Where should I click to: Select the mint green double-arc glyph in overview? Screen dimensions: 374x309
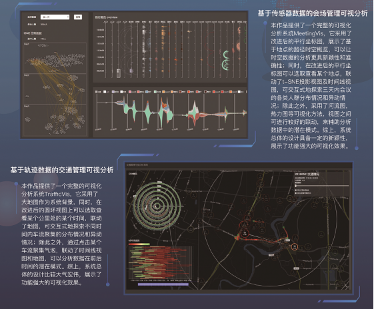[225, 61]
